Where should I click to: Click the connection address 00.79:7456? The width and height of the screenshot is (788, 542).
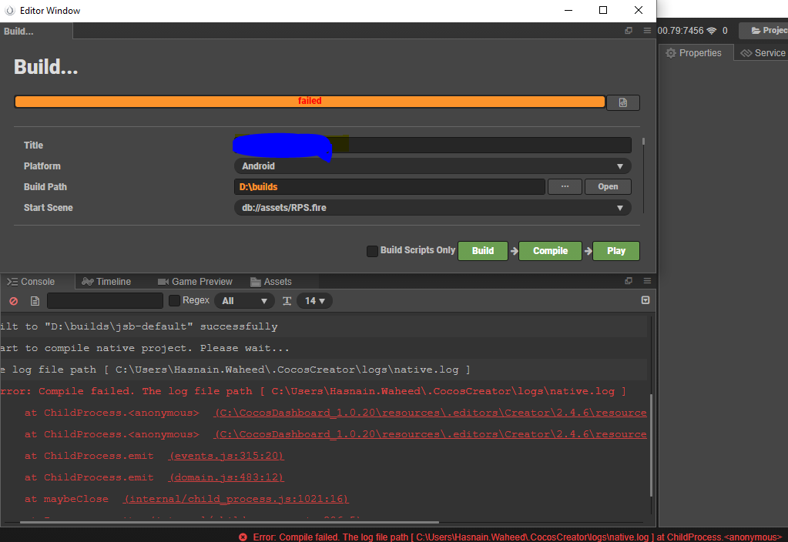[x=680, y=31]
